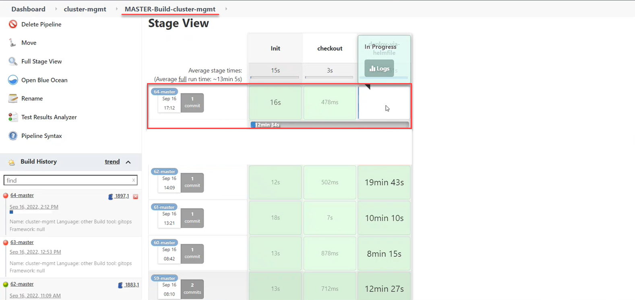Screen dimensions: 635x300
Task: Click the 12min 34s build progress bar
Action: (x=329, y=125)
